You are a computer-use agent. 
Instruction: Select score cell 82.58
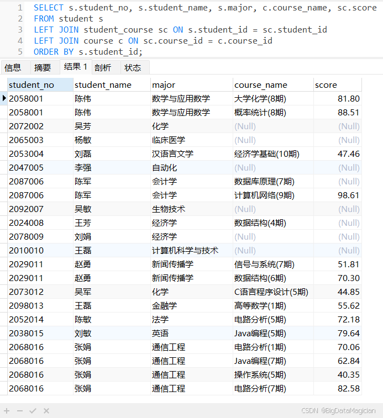pos(337,389)
